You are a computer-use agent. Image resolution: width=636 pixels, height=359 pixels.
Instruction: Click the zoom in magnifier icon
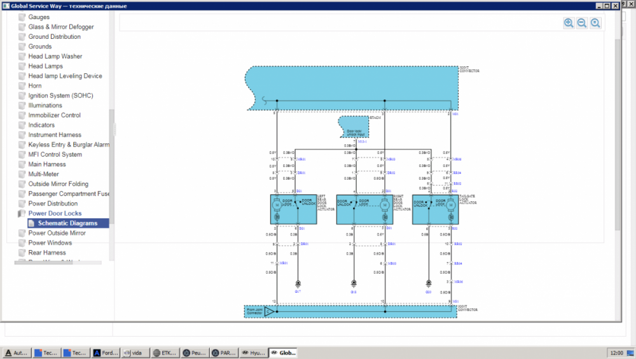(569, 23)
